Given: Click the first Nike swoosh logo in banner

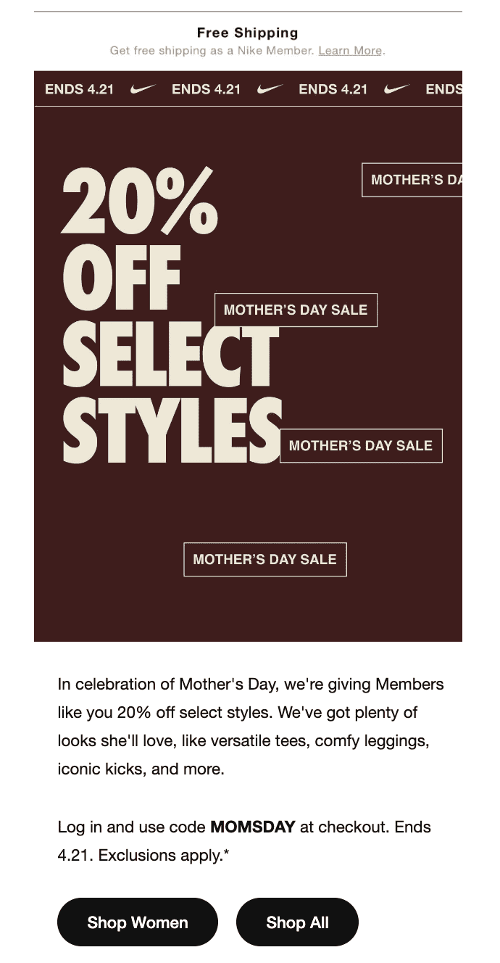Looking at the screenshot, I should click(x=142, y=88).
